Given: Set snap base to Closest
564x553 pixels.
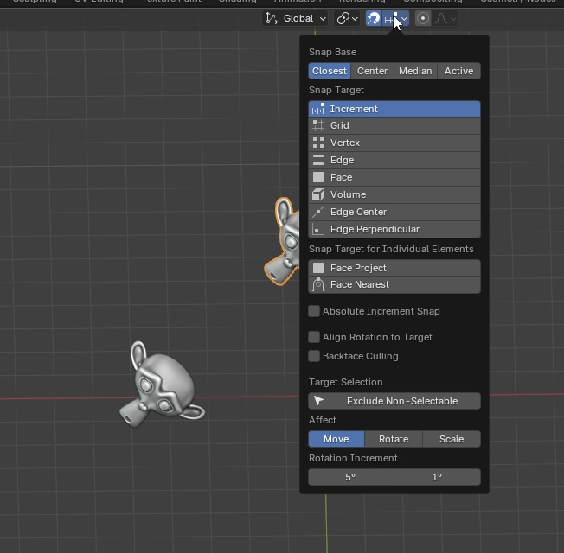Looking at the screenshot, I should (330, 71).
